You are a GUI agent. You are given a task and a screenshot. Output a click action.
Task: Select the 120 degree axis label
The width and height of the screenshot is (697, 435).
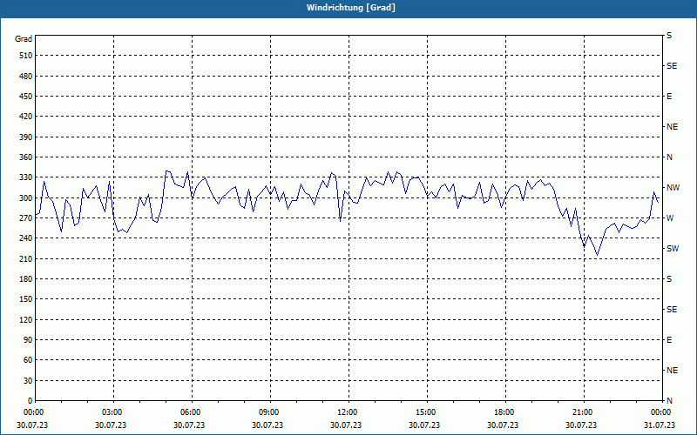tap(25, 319)
